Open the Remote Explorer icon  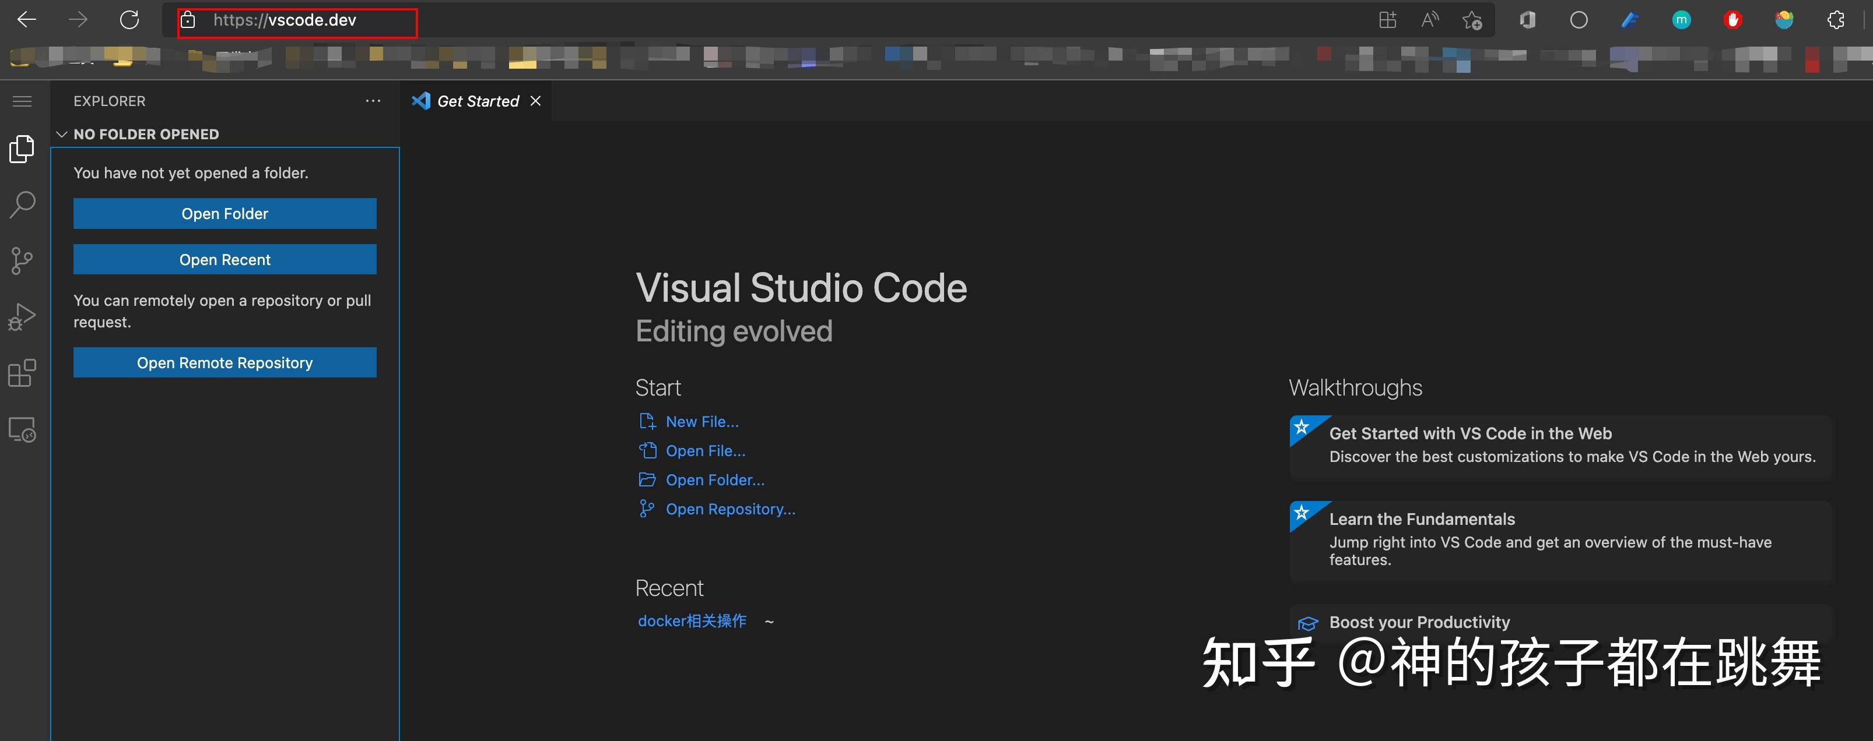tap(22, 429)
